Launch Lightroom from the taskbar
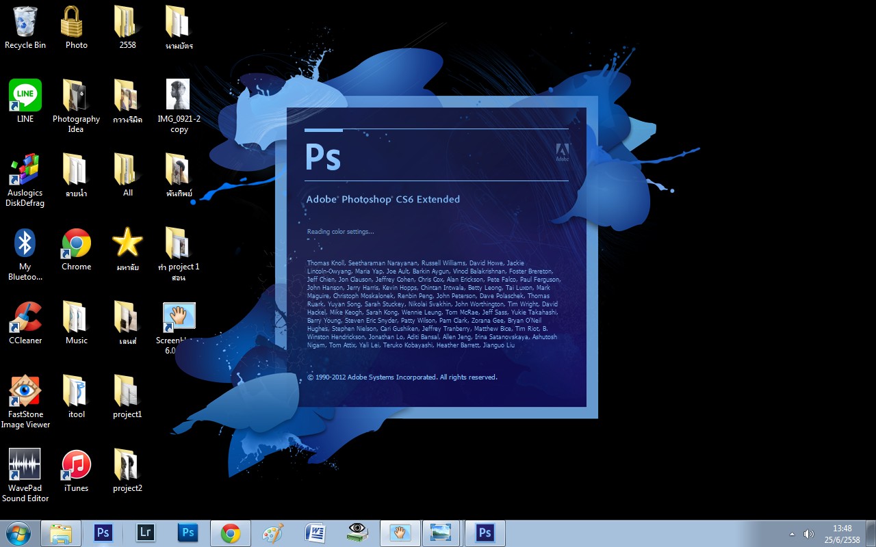Image resolution: width=876 pixels, height=547 pixels. tap(145, 533)
